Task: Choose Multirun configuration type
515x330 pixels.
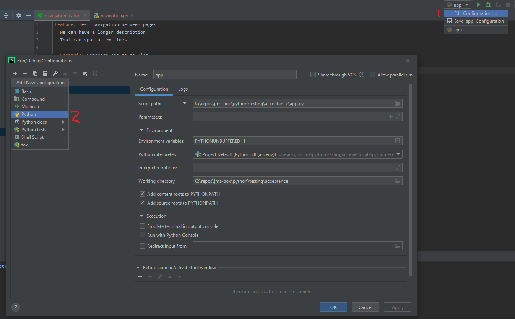Action: pyautogui.click(x=40, y=107)
